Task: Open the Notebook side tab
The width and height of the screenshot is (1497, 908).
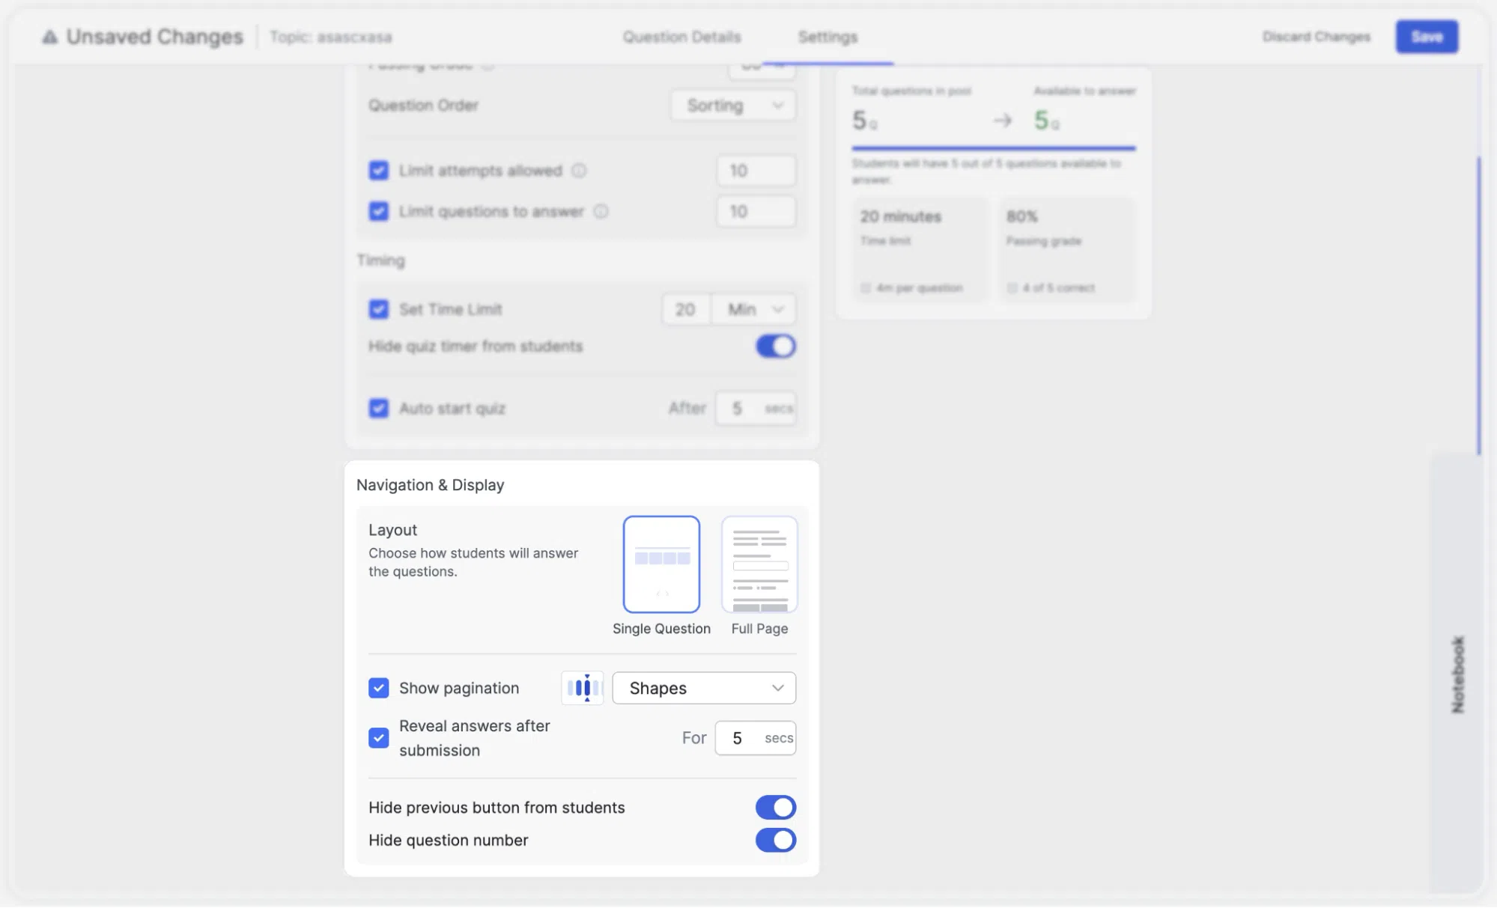Action: coord(1457,674)
